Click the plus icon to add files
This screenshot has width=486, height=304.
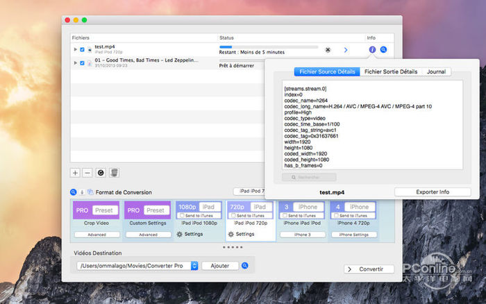click(75, 172)
